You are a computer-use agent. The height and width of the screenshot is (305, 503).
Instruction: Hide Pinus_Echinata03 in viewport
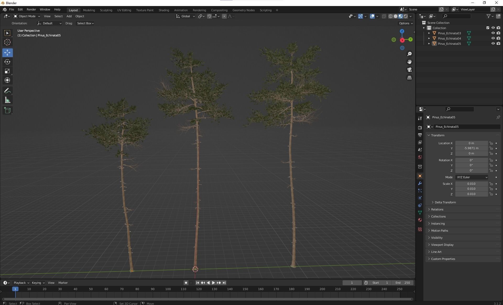[493, 33]
